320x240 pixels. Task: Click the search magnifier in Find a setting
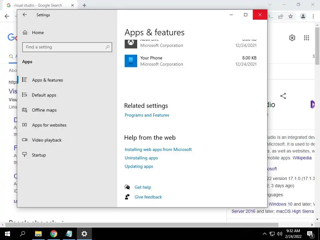click(x=107, y=47)
